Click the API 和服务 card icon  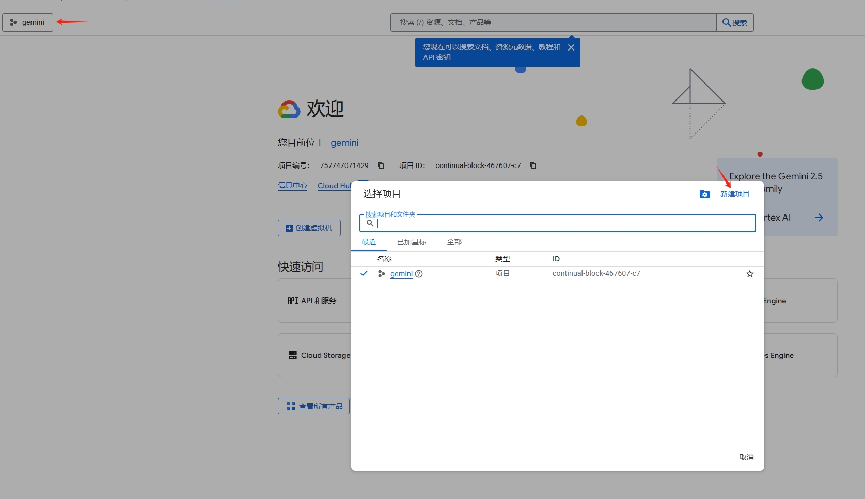coord(292,300)
